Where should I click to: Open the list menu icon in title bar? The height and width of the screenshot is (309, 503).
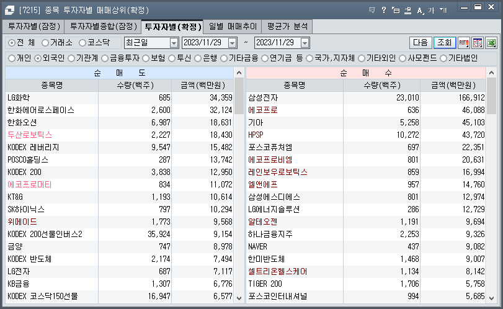pos(443,11)
